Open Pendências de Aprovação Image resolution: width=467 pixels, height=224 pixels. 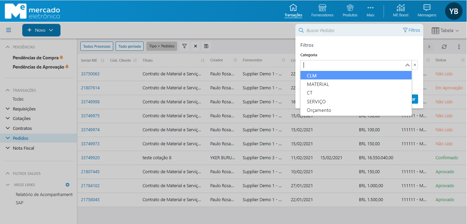click(x=38, y=67)
